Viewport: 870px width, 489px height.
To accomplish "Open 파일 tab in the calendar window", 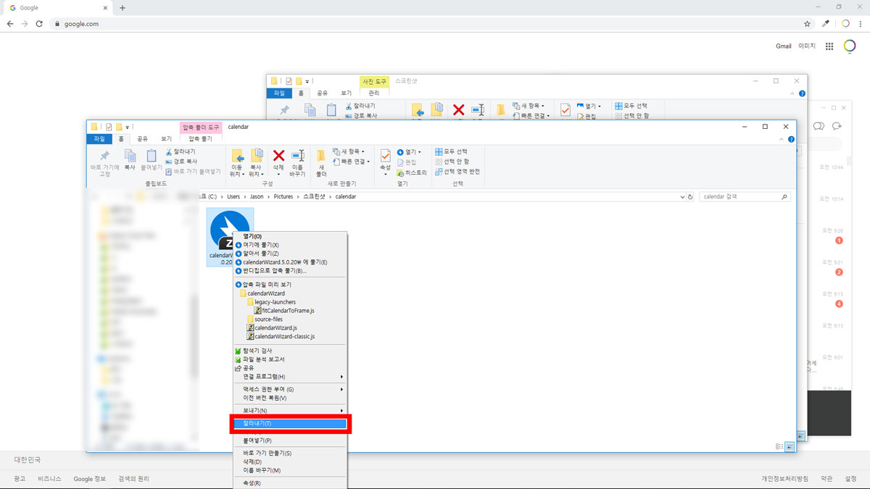I will click(99, 138).
